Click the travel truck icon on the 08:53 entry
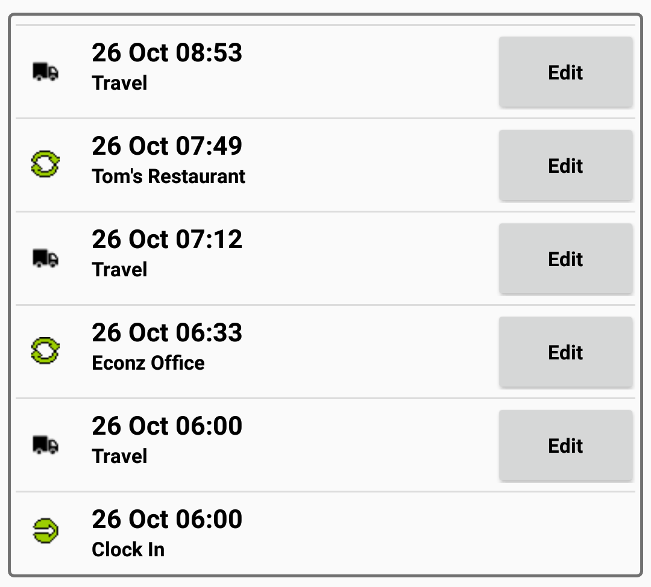This screenshot has width=651, height=587. (44, 72)
